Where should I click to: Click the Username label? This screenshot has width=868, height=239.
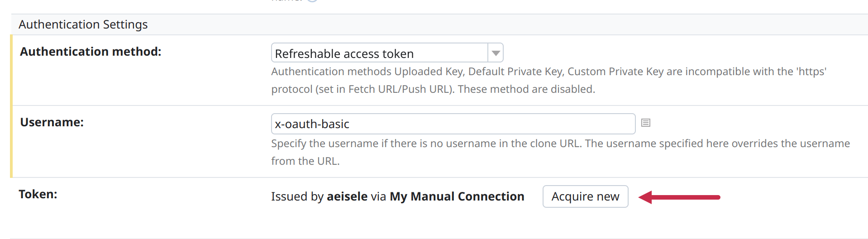coord(52,122)
